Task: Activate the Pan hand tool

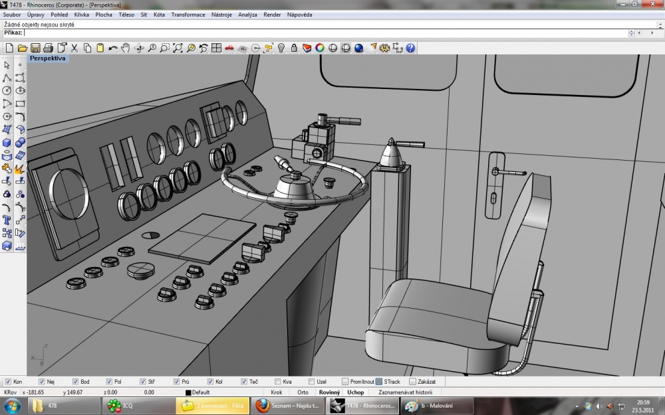Action: [x=126, y=48]
